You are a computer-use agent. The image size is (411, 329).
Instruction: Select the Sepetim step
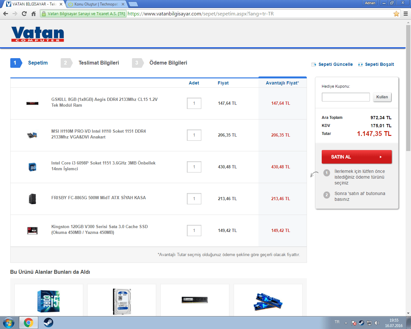29,63
